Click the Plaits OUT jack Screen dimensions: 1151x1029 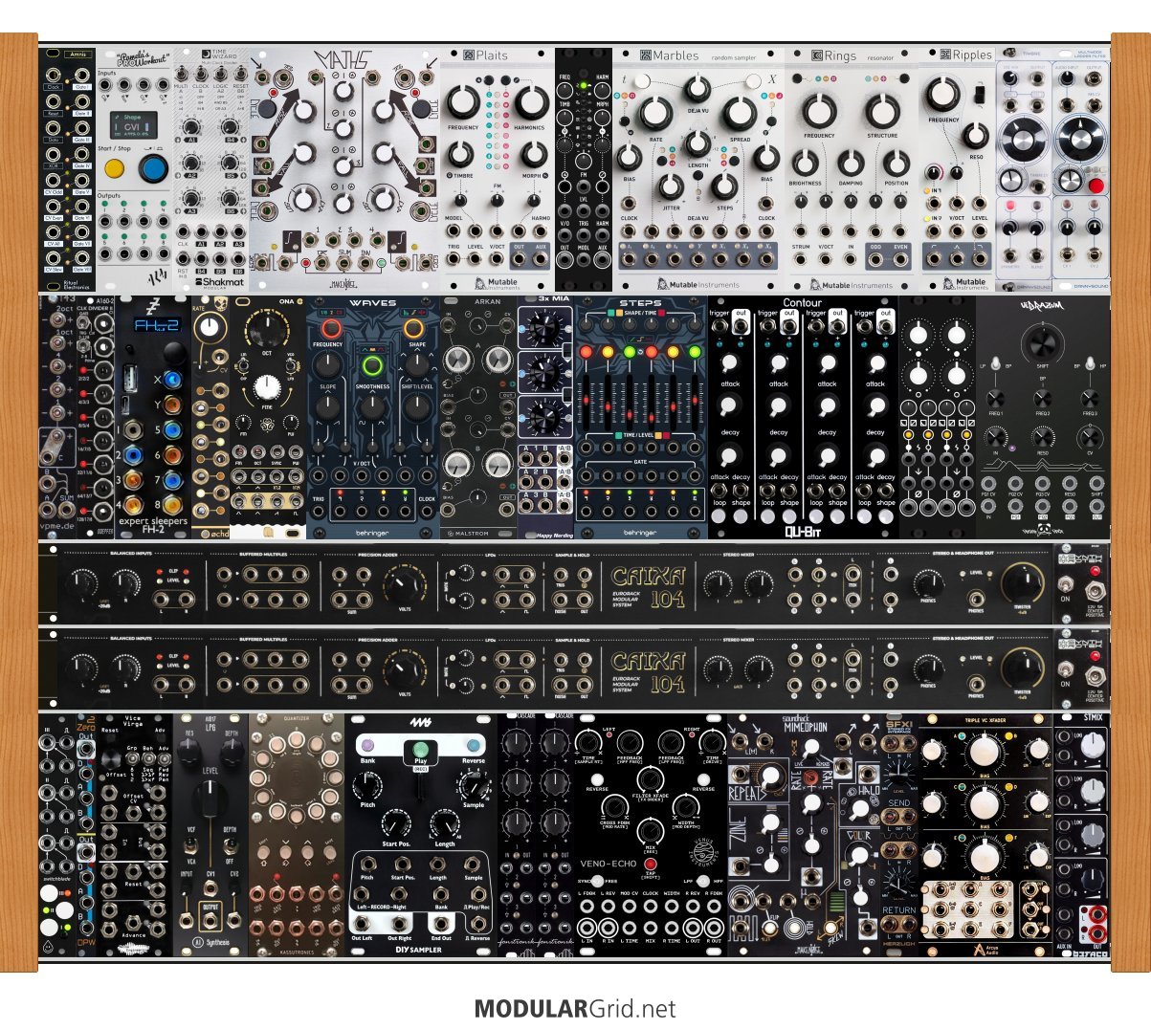point(519,258)
